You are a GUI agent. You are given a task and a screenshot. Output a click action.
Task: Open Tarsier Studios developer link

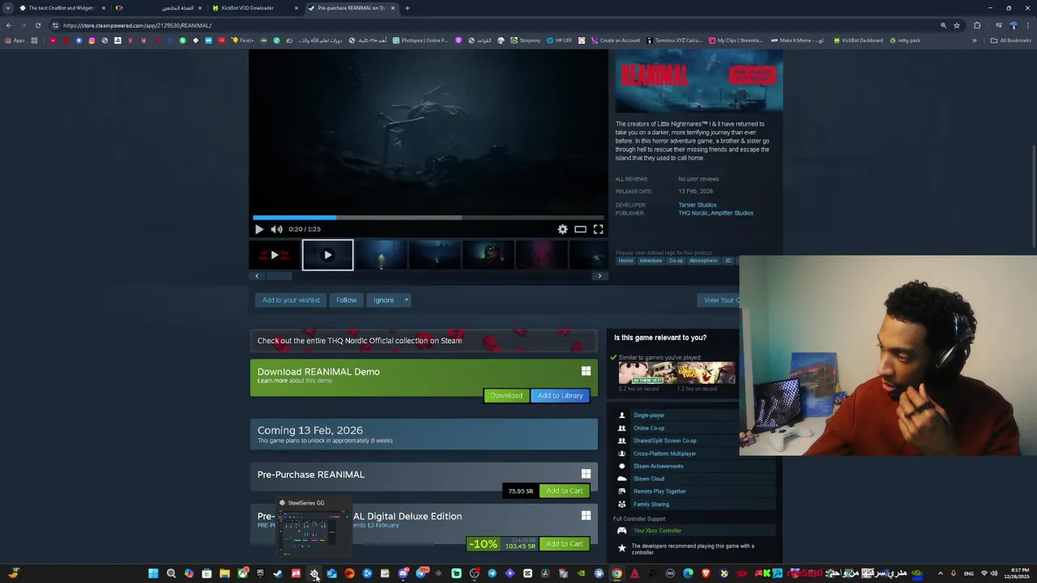[x=697, y=205]
